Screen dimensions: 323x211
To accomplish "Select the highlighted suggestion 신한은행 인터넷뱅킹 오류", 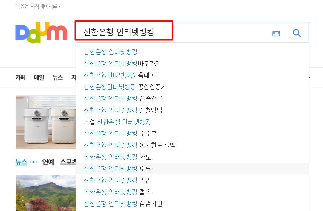I will pyautogui.click(x=192, y=169).
